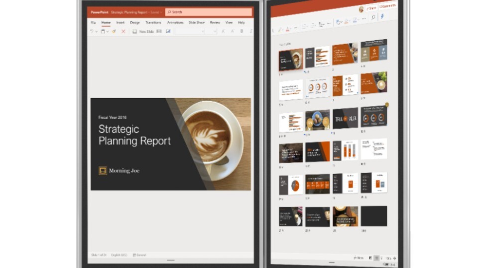Image resolution: width=478 pixels, height=268 pixels.
Task: Click the Search box in title bar
Action: (209, 12)
